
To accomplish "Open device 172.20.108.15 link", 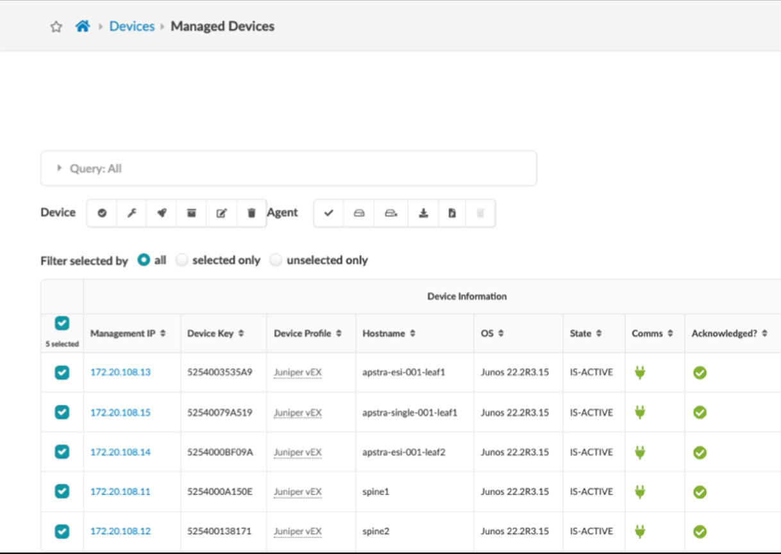I will pyautogui.click(x=121, y=412).
